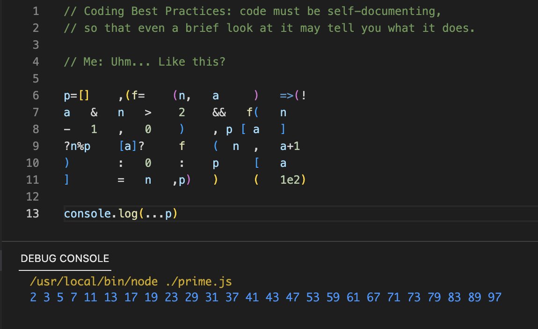Screen dimensions: 538x329
Task: Select the prime number 53 in the output
Action: [313, 297]
